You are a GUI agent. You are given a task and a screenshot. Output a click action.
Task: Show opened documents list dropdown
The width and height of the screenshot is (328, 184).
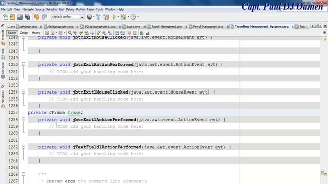point(320,26)
